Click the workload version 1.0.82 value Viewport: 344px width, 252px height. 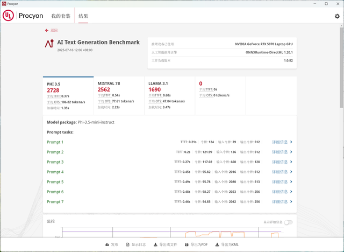coord(288,60)
